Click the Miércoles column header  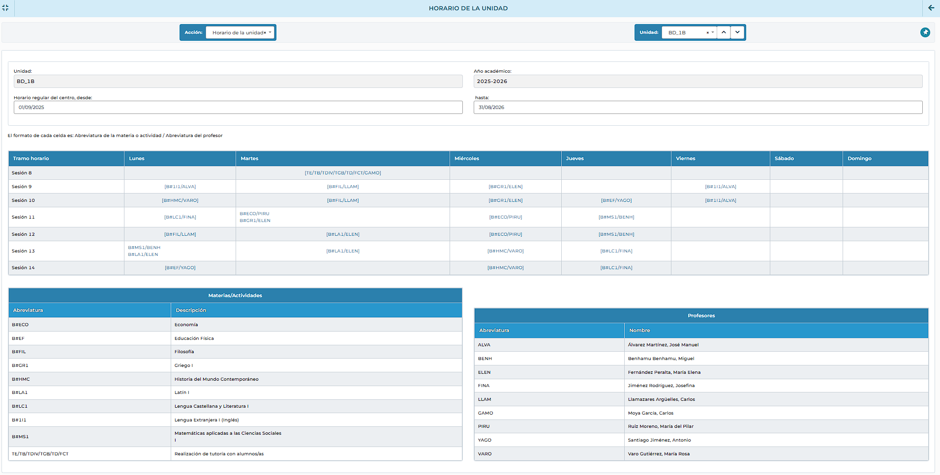point(466,159)
